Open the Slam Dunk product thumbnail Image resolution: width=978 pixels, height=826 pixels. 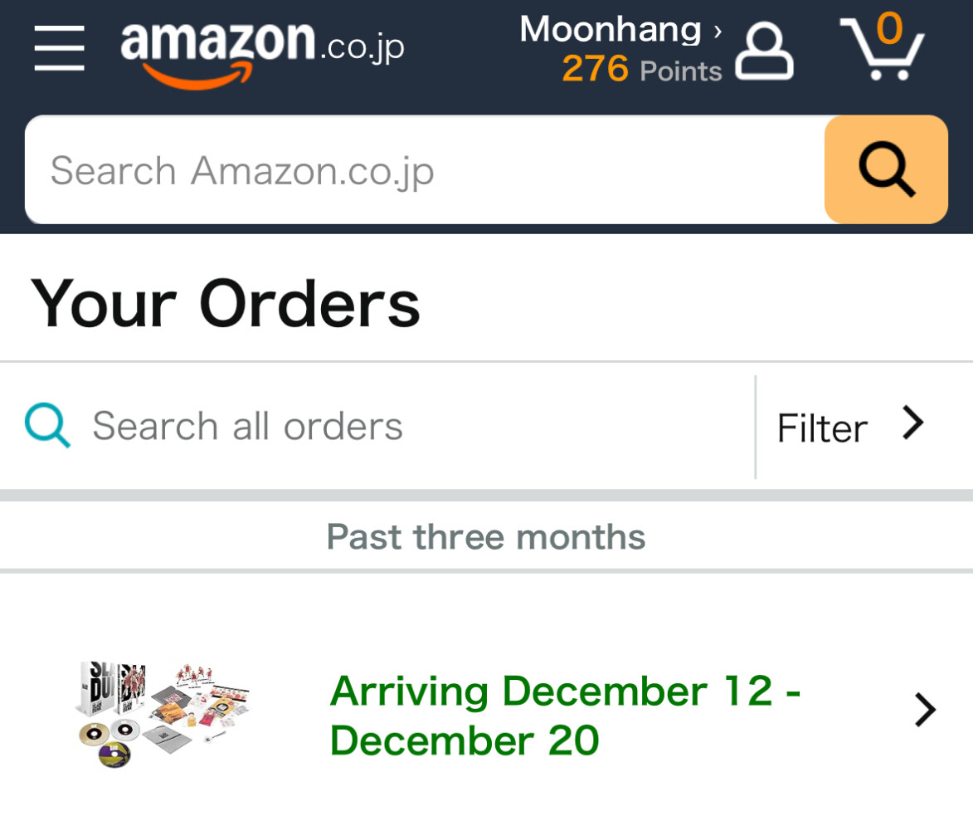[x=162, y=712]
